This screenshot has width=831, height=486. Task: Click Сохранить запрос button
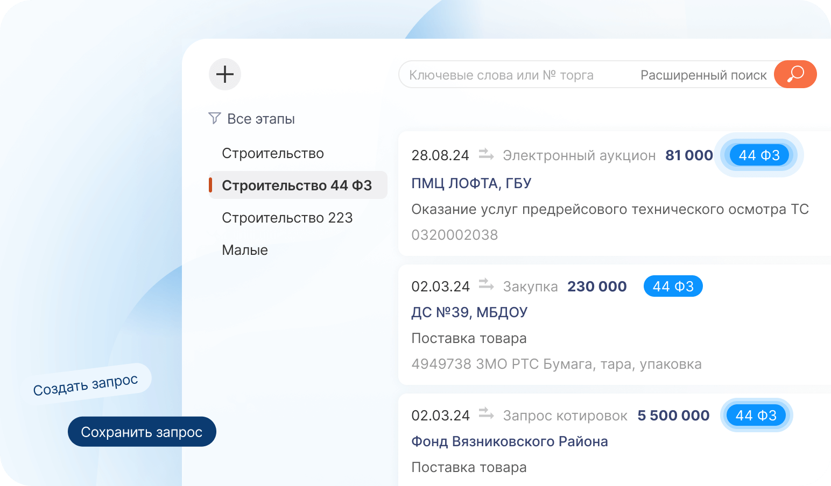tap(142, 432)
